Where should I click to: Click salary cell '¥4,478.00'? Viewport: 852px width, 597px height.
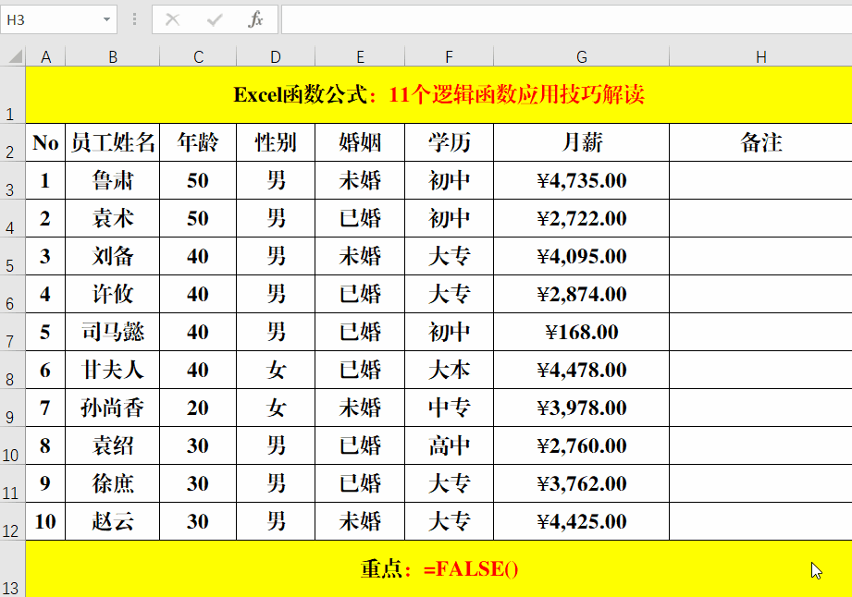click(x=581, y=370)
